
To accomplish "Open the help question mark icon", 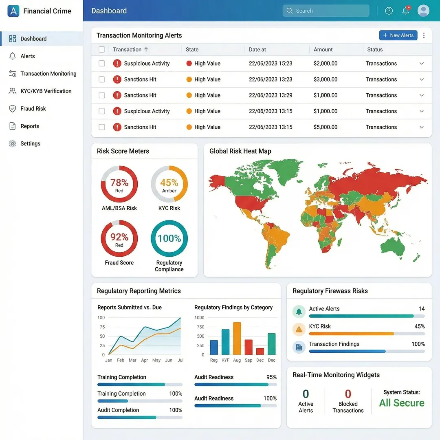I will click(x=389, y=11).
